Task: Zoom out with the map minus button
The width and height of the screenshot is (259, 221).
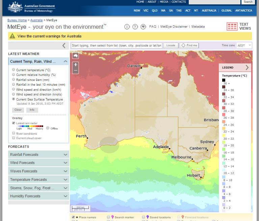Action: point(76,71)
